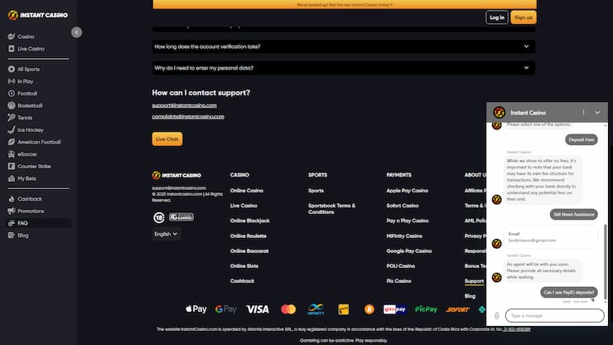Viewport: 613px width, 345px height.
Task: Open Live Casino from the sidebar
Action: click(31, 49)
